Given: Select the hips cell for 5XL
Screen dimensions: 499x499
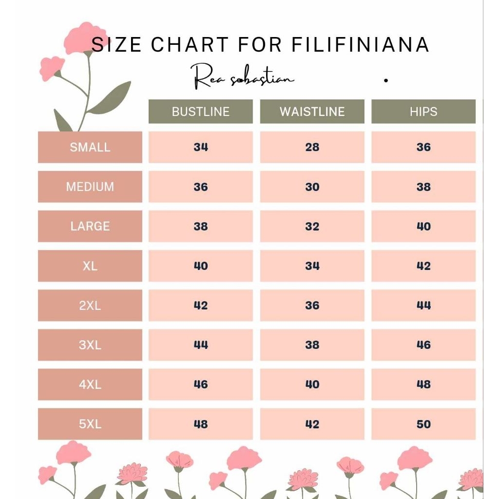Looking at the screenshot, I should point(423,424).
